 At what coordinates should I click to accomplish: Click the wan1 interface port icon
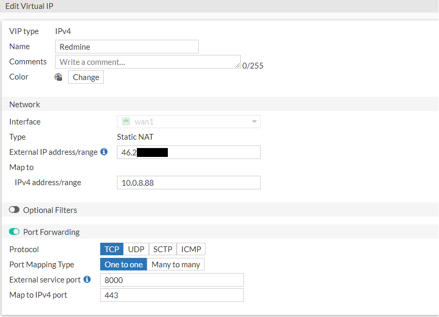[x=126, y=121]
